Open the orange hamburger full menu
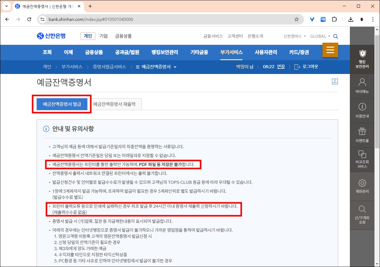 pyautogui.click(x=330, y=50)
